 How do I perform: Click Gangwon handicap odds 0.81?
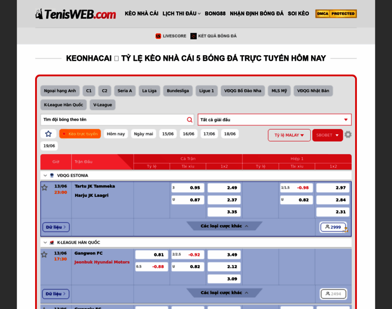[152, 254]
